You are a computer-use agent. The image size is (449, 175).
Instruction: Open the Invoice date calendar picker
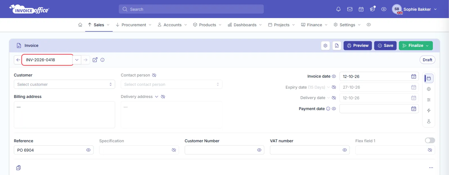tap(414, 76)
